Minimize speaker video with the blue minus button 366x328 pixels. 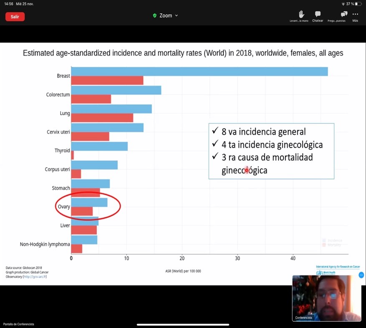[x=361, y=275]
